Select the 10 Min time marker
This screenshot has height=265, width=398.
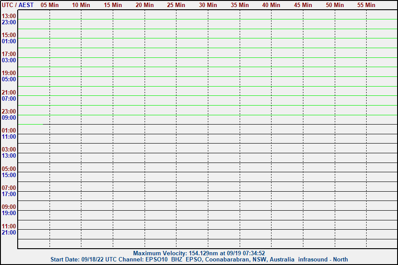coord(81,5)
